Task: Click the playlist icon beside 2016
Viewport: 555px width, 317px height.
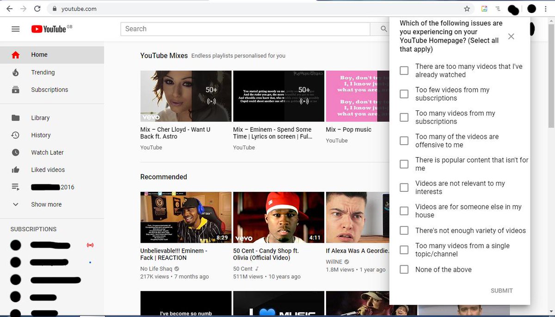Action: (16, 187)
